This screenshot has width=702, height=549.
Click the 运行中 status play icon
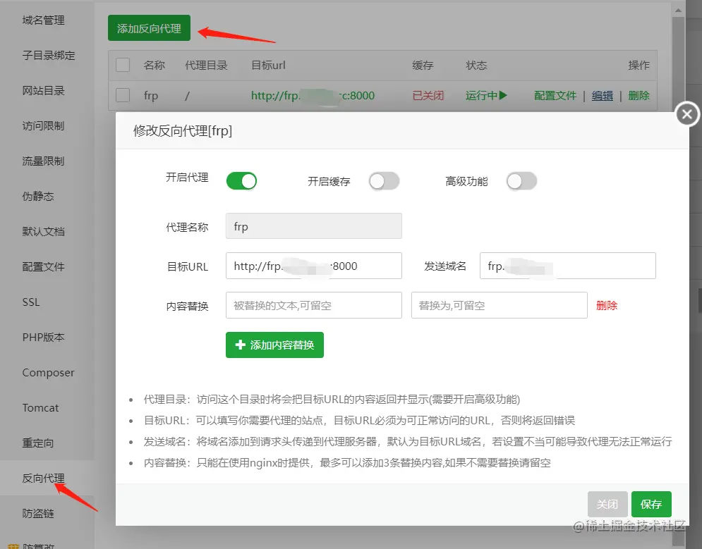[503, 95]
